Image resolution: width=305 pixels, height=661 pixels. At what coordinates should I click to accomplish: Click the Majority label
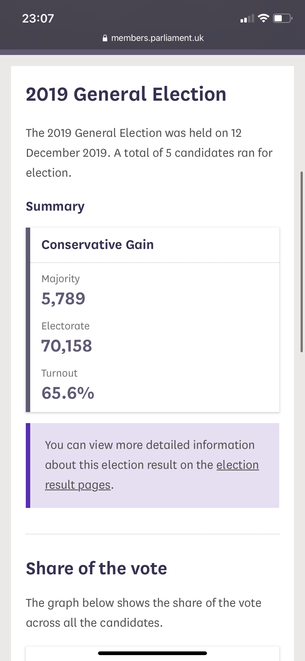pos(61,279)
